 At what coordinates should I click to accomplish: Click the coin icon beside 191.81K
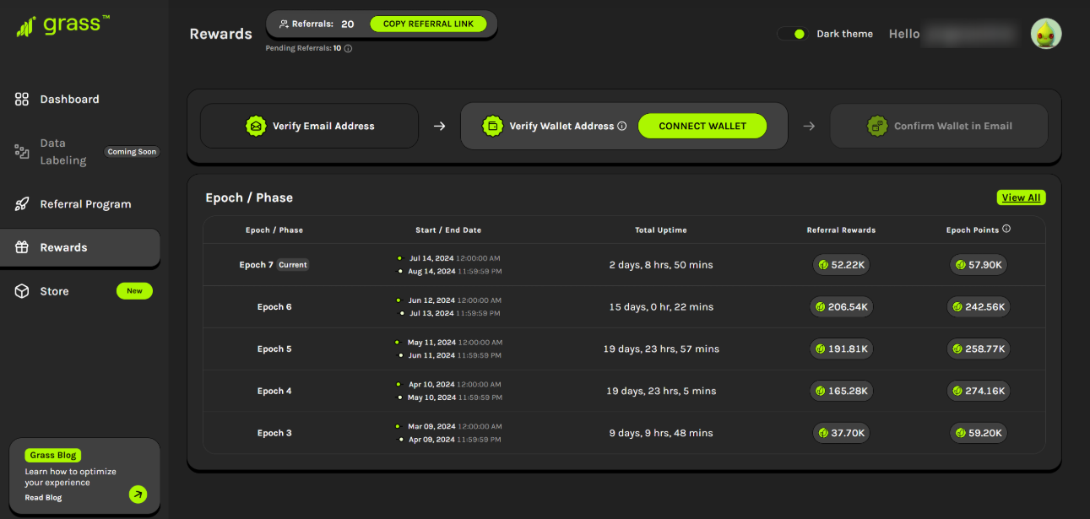pos(821,349)
